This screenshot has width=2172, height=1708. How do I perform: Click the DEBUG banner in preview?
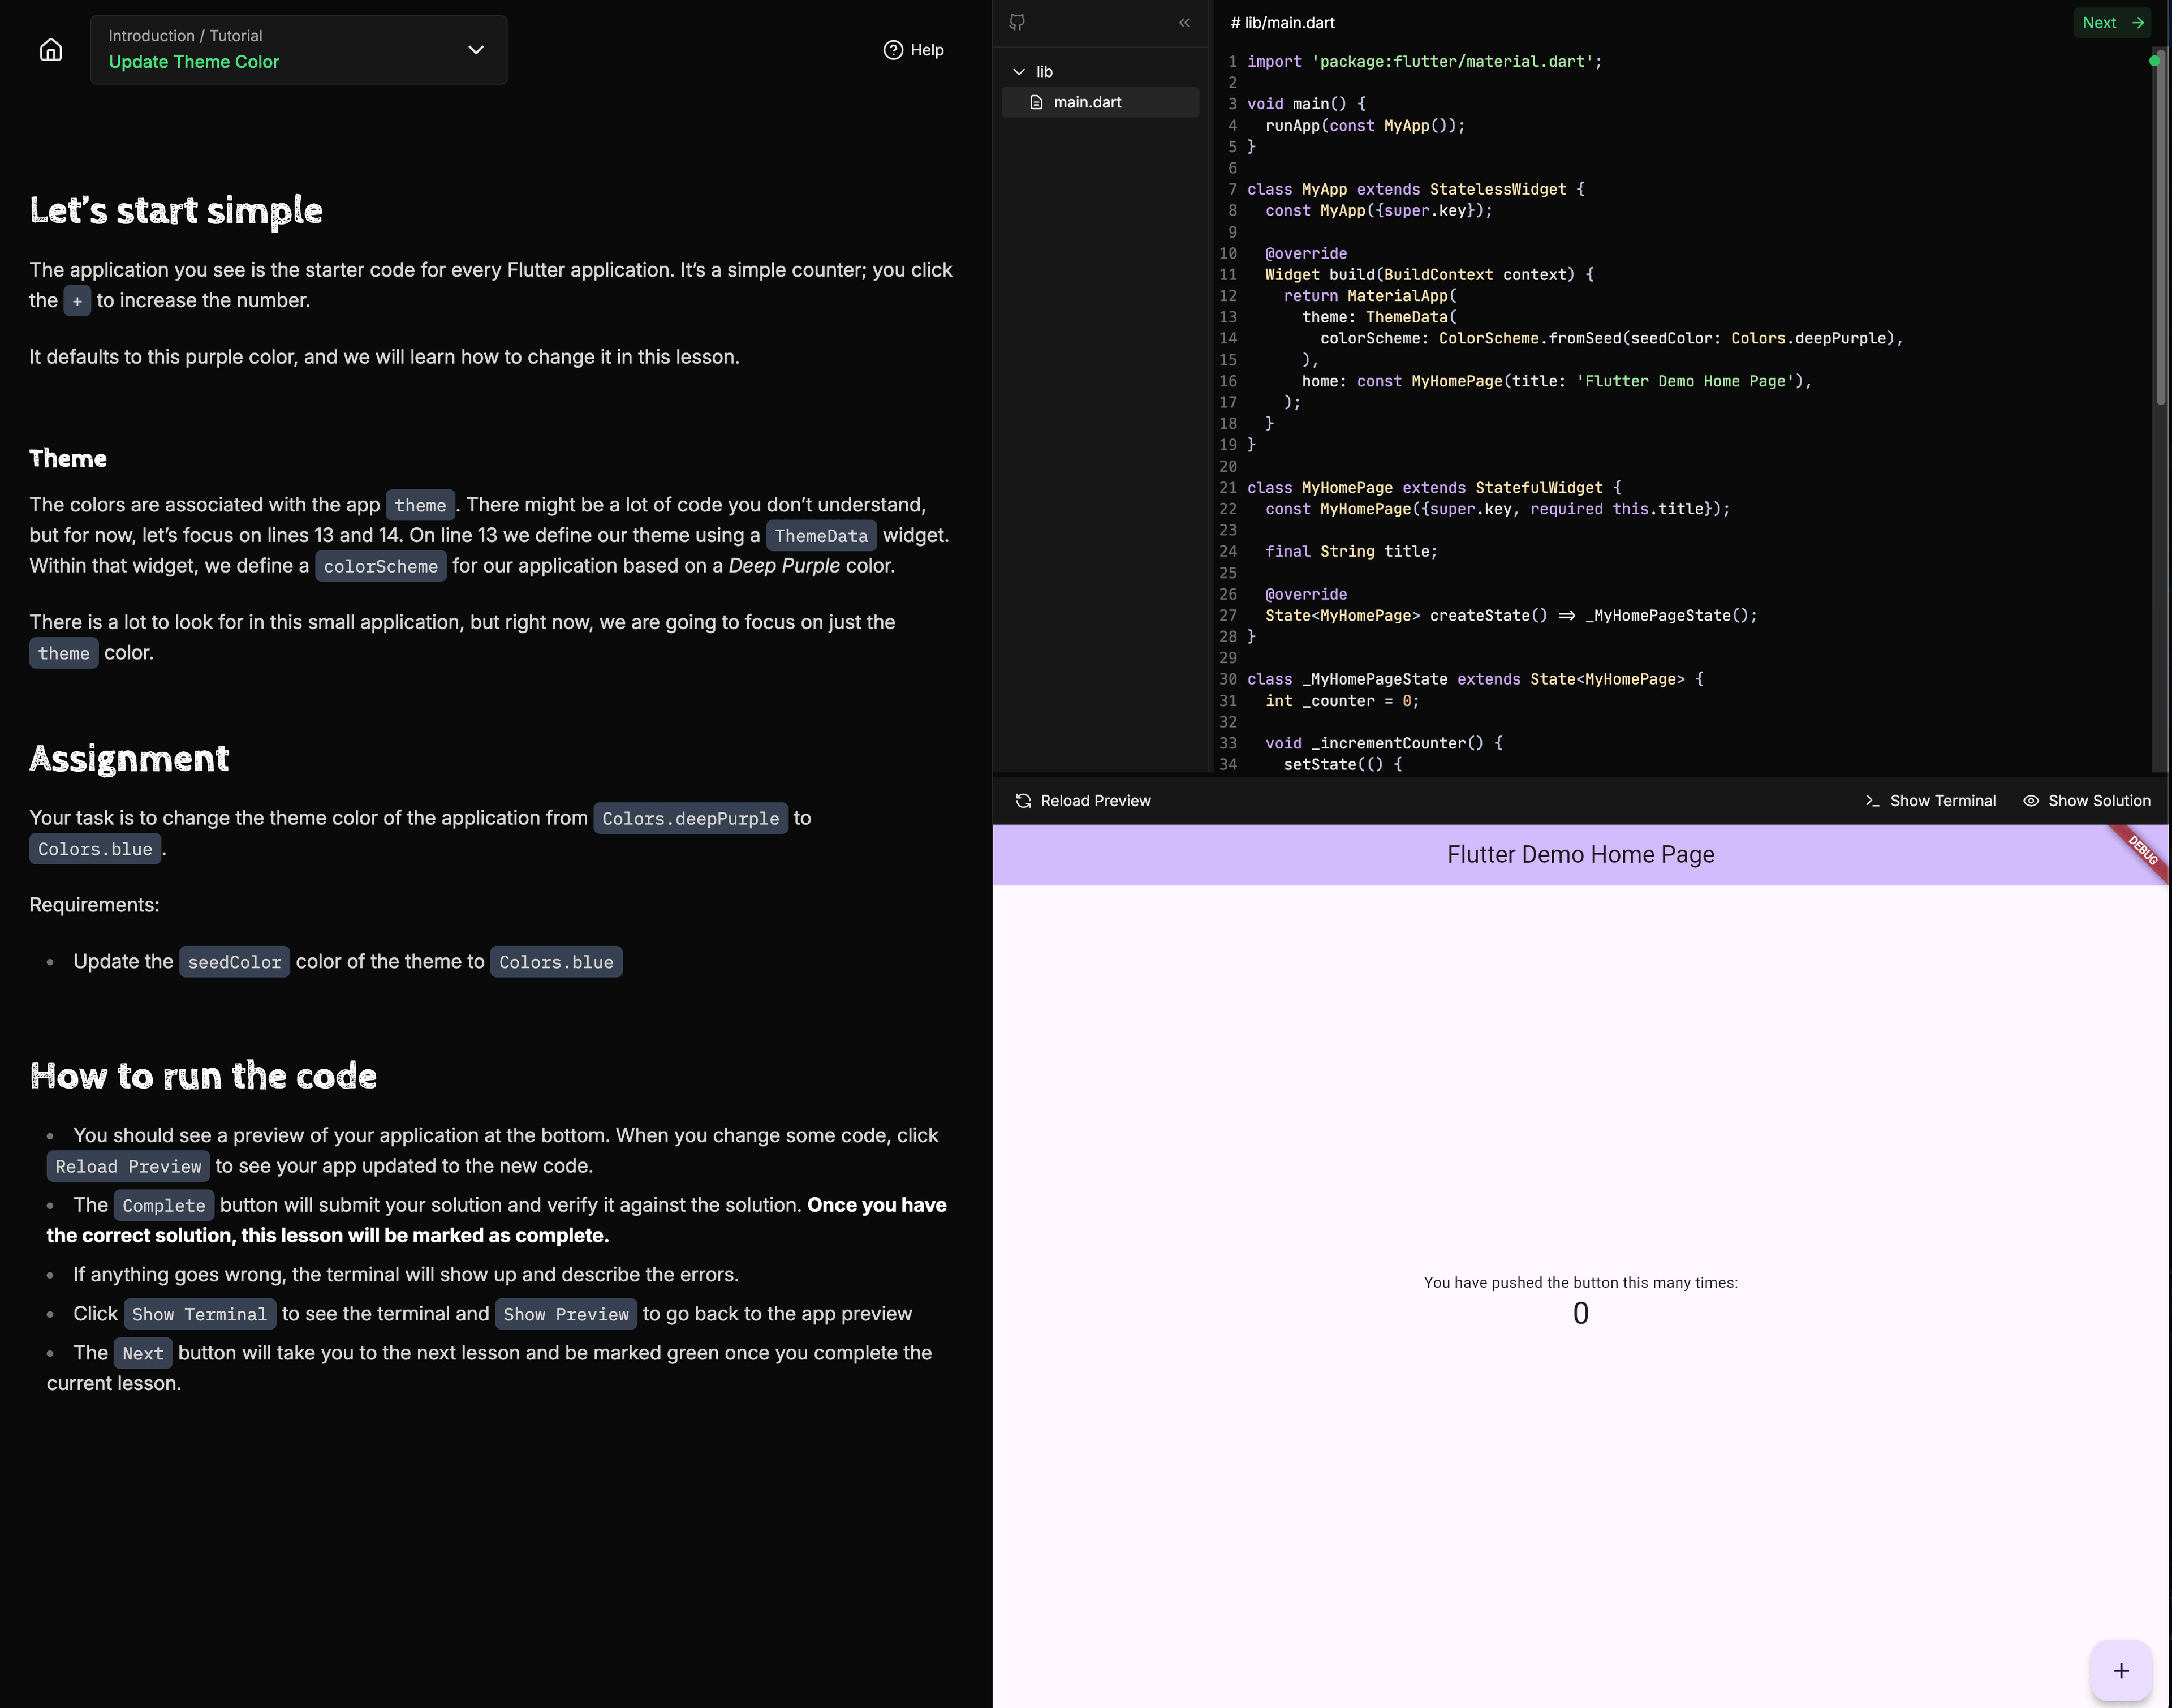[2142, 850]
